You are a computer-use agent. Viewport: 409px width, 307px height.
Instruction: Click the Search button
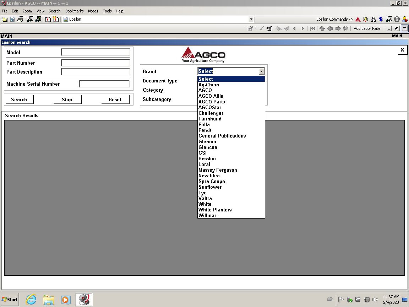(x=19, y=99)
